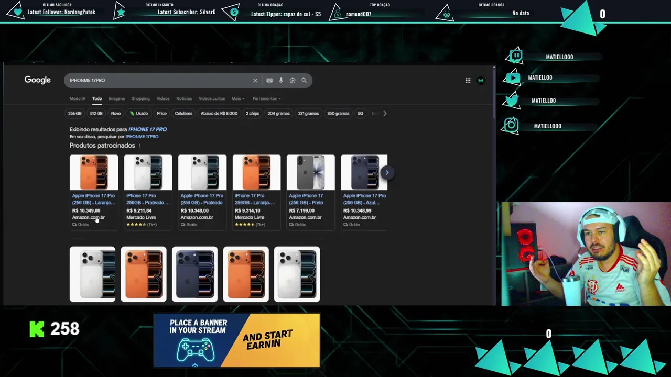The height and width of the screenshot is (377, 671).
Task: Expand the Mais dropdown
Action: (238, 98)
